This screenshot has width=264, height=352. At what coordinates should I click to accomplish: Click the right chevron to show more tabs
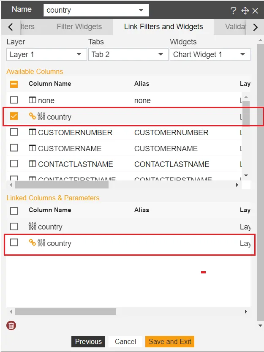(x=255, y=27)
